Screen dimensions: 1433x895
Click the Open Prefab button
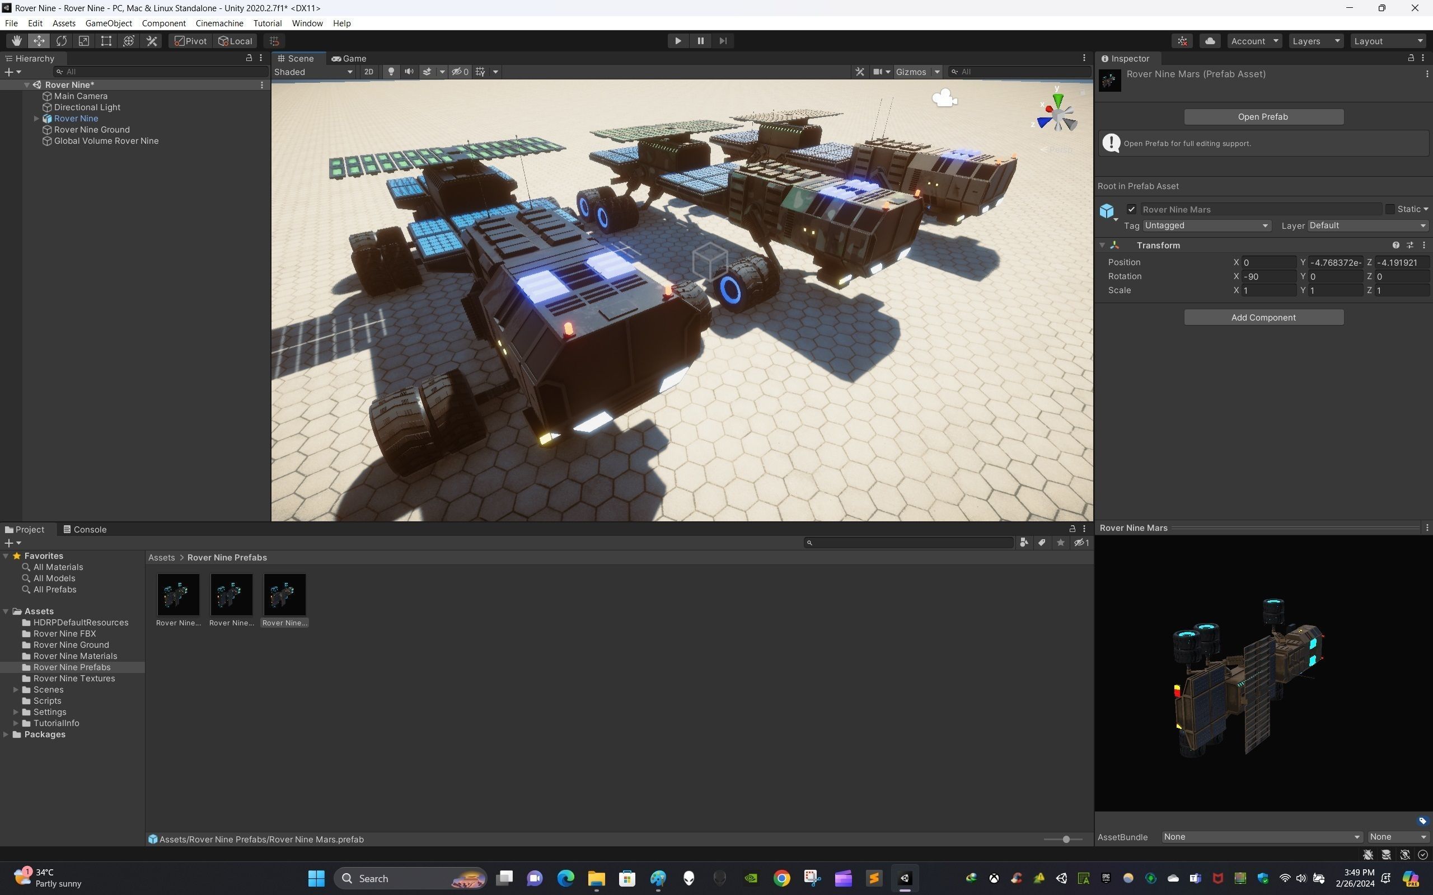(1263, 116)
